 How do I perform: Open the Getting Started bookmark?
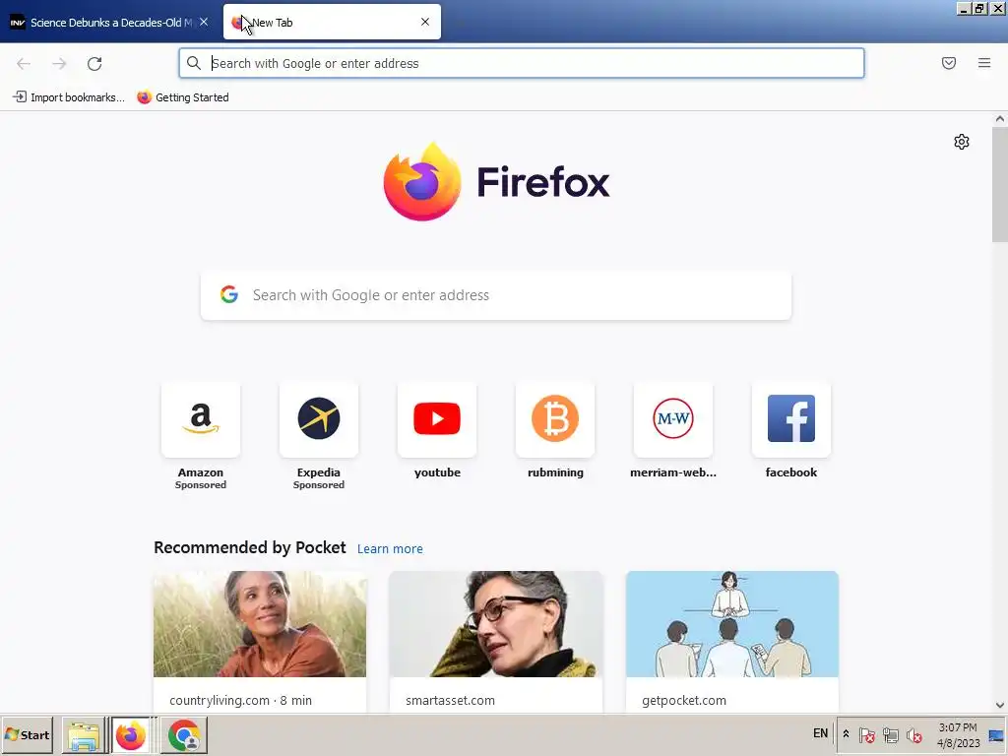183,97
